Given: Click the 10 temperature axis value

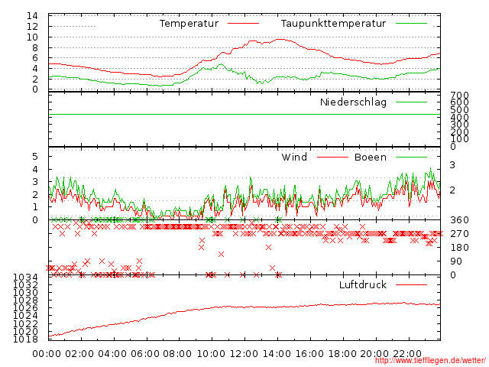Looking at the screenshot, I should coord(32,37).
